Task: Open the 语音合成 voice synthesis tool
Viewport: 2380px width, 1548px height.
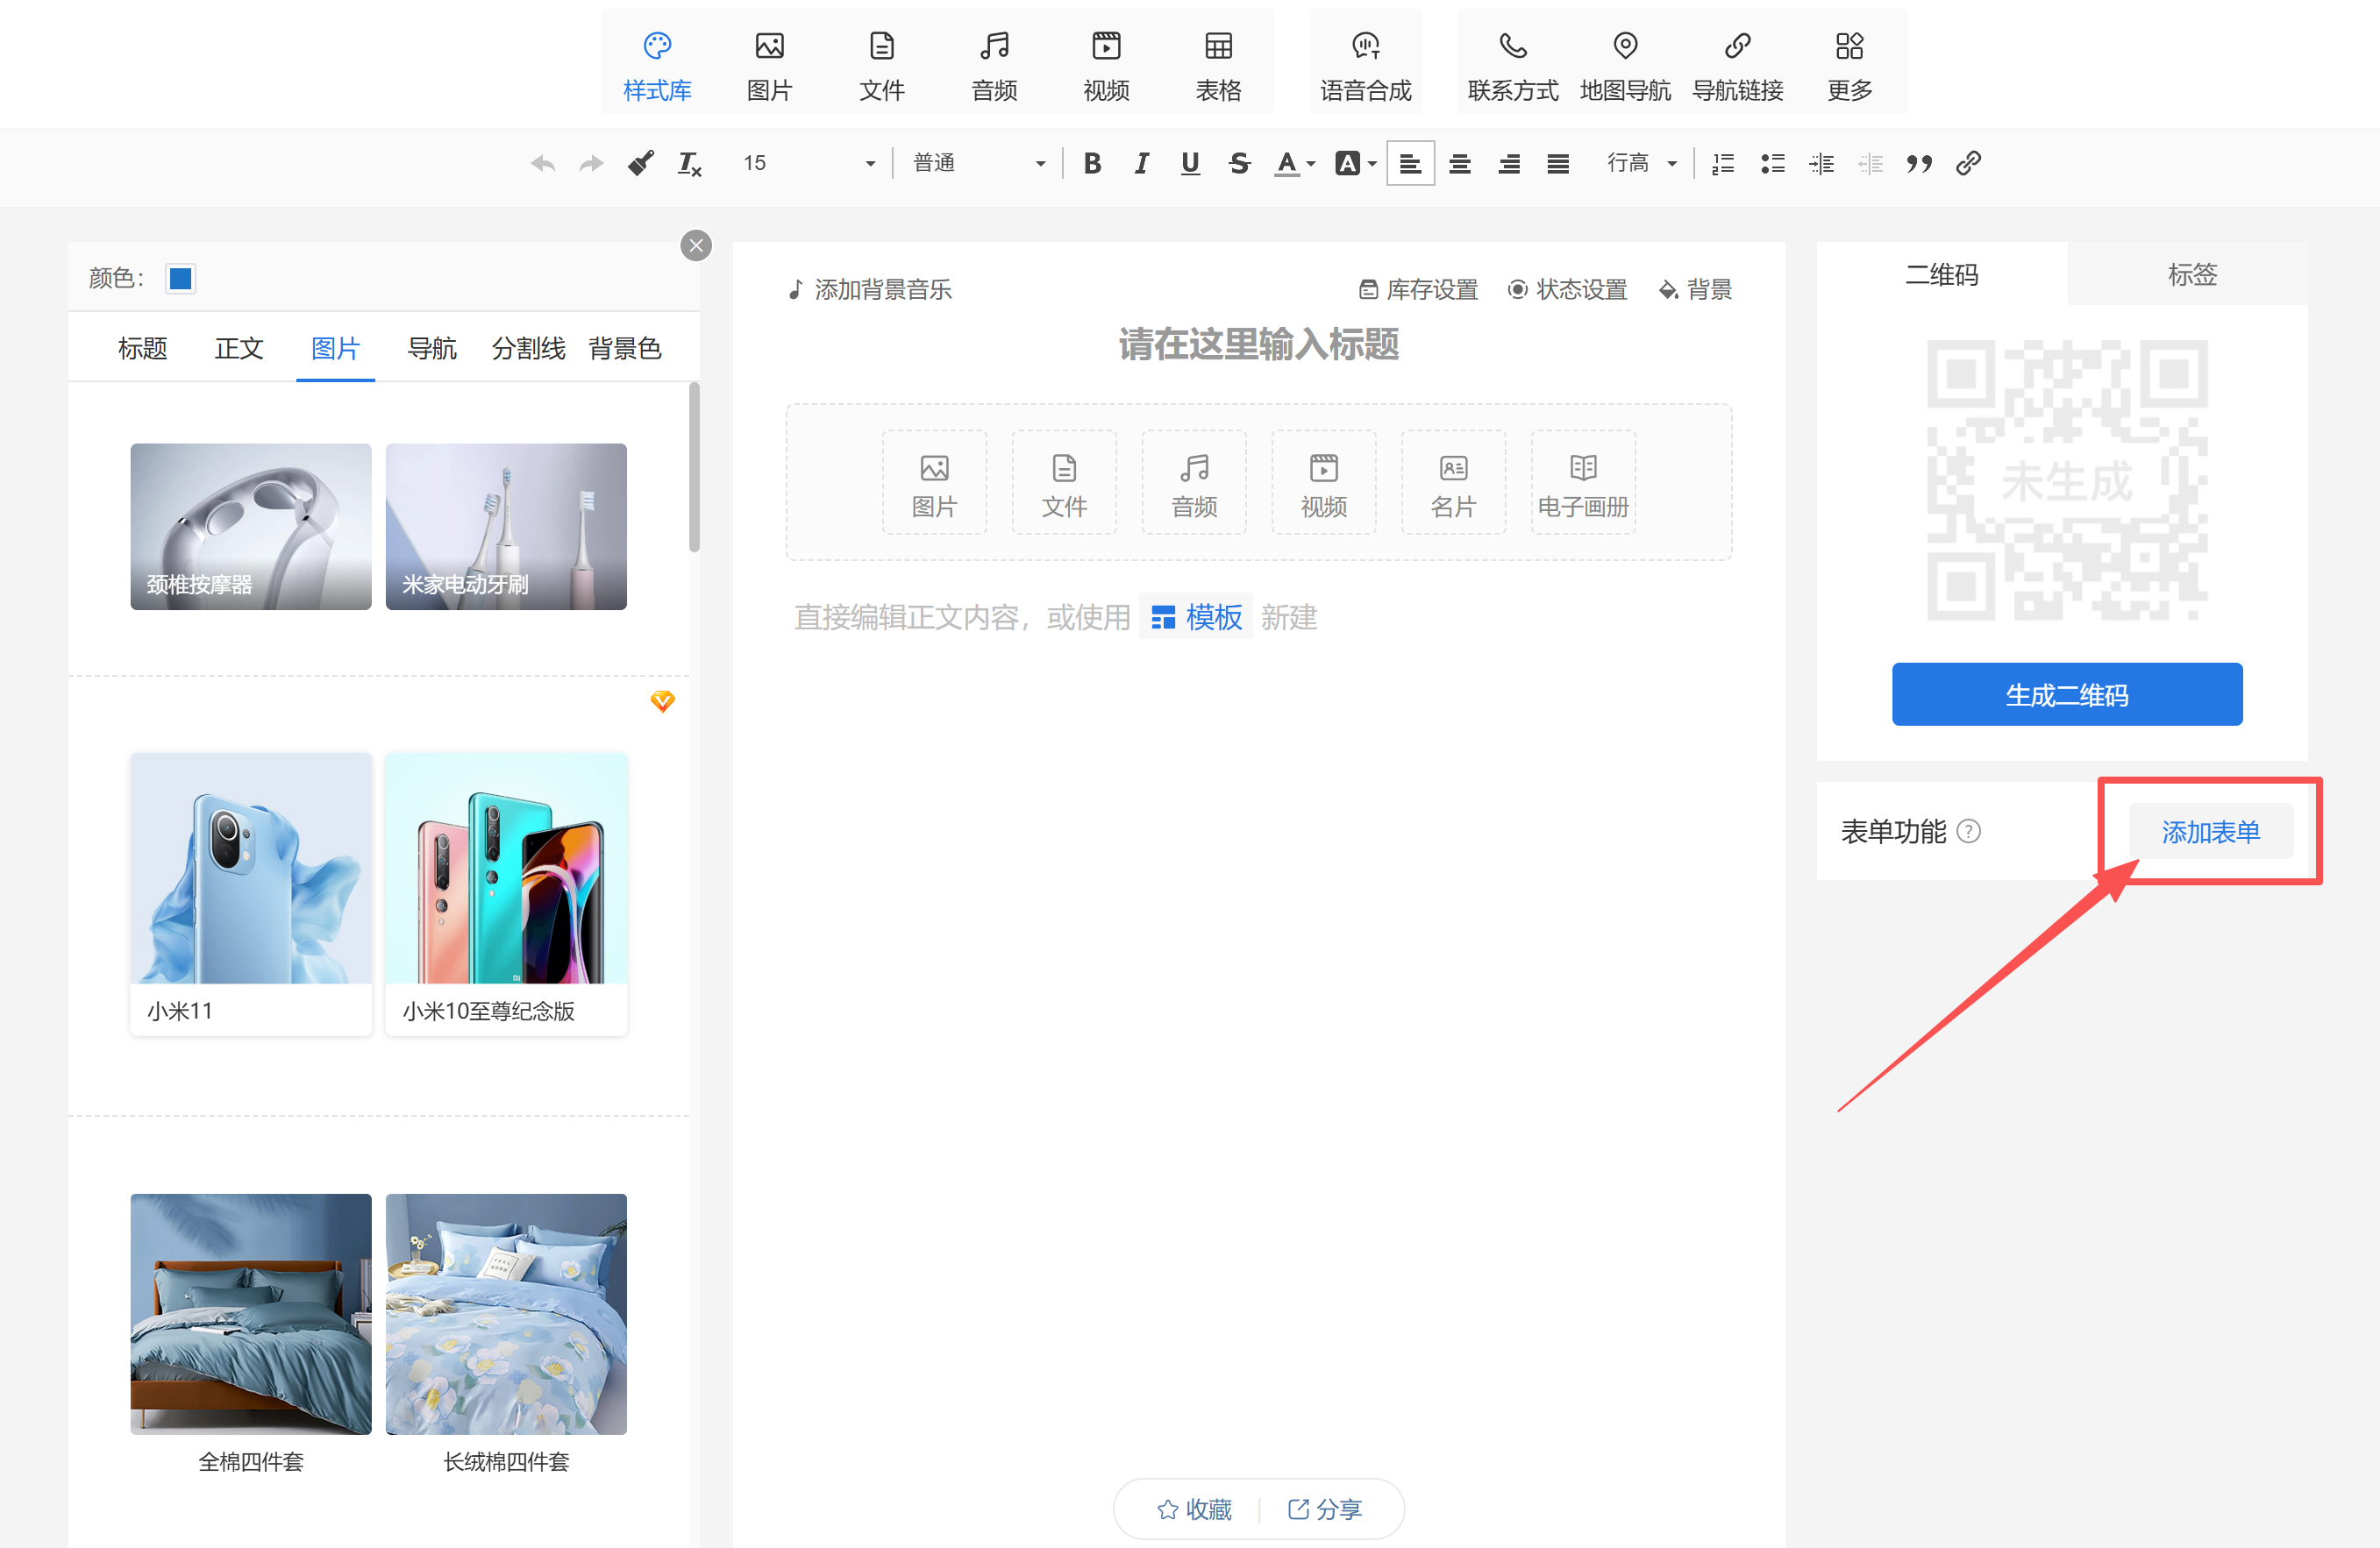Action: (1365, 64)
